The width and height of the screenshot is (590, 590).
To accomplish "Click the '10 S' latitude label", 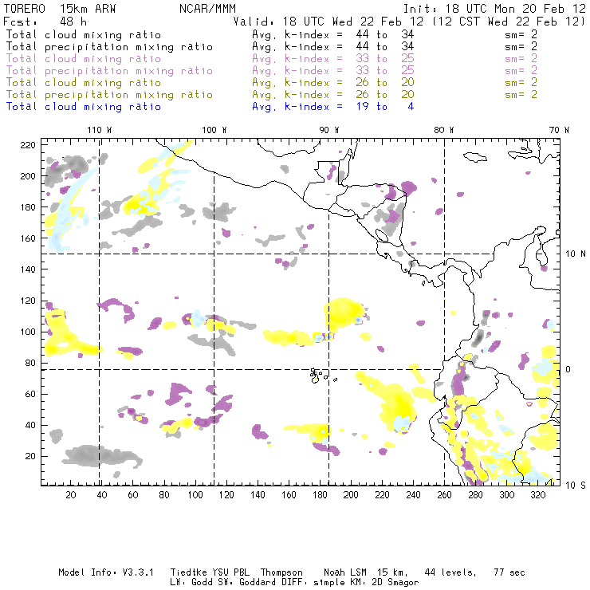I will tap(576, 486).
